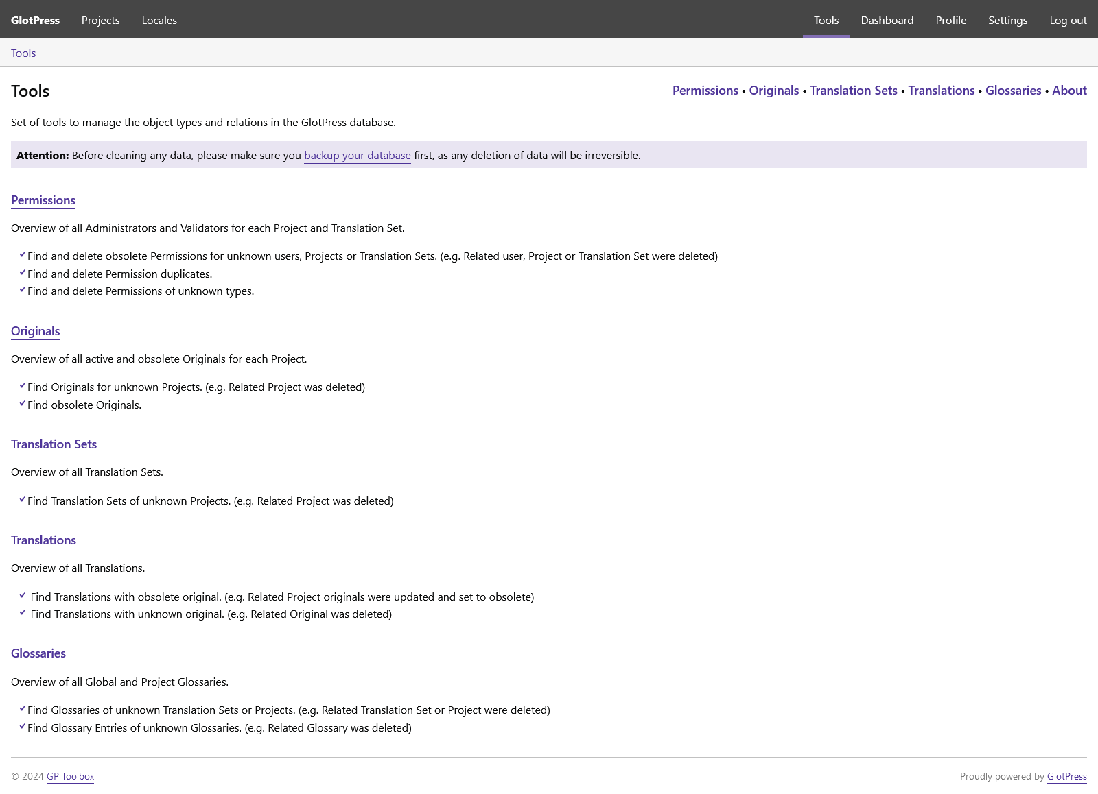The height and width of the screenshot is (794, 1098).
Task: Click text 'Find and delete Permission duplicates.'
Action: (x=120, y=274)
